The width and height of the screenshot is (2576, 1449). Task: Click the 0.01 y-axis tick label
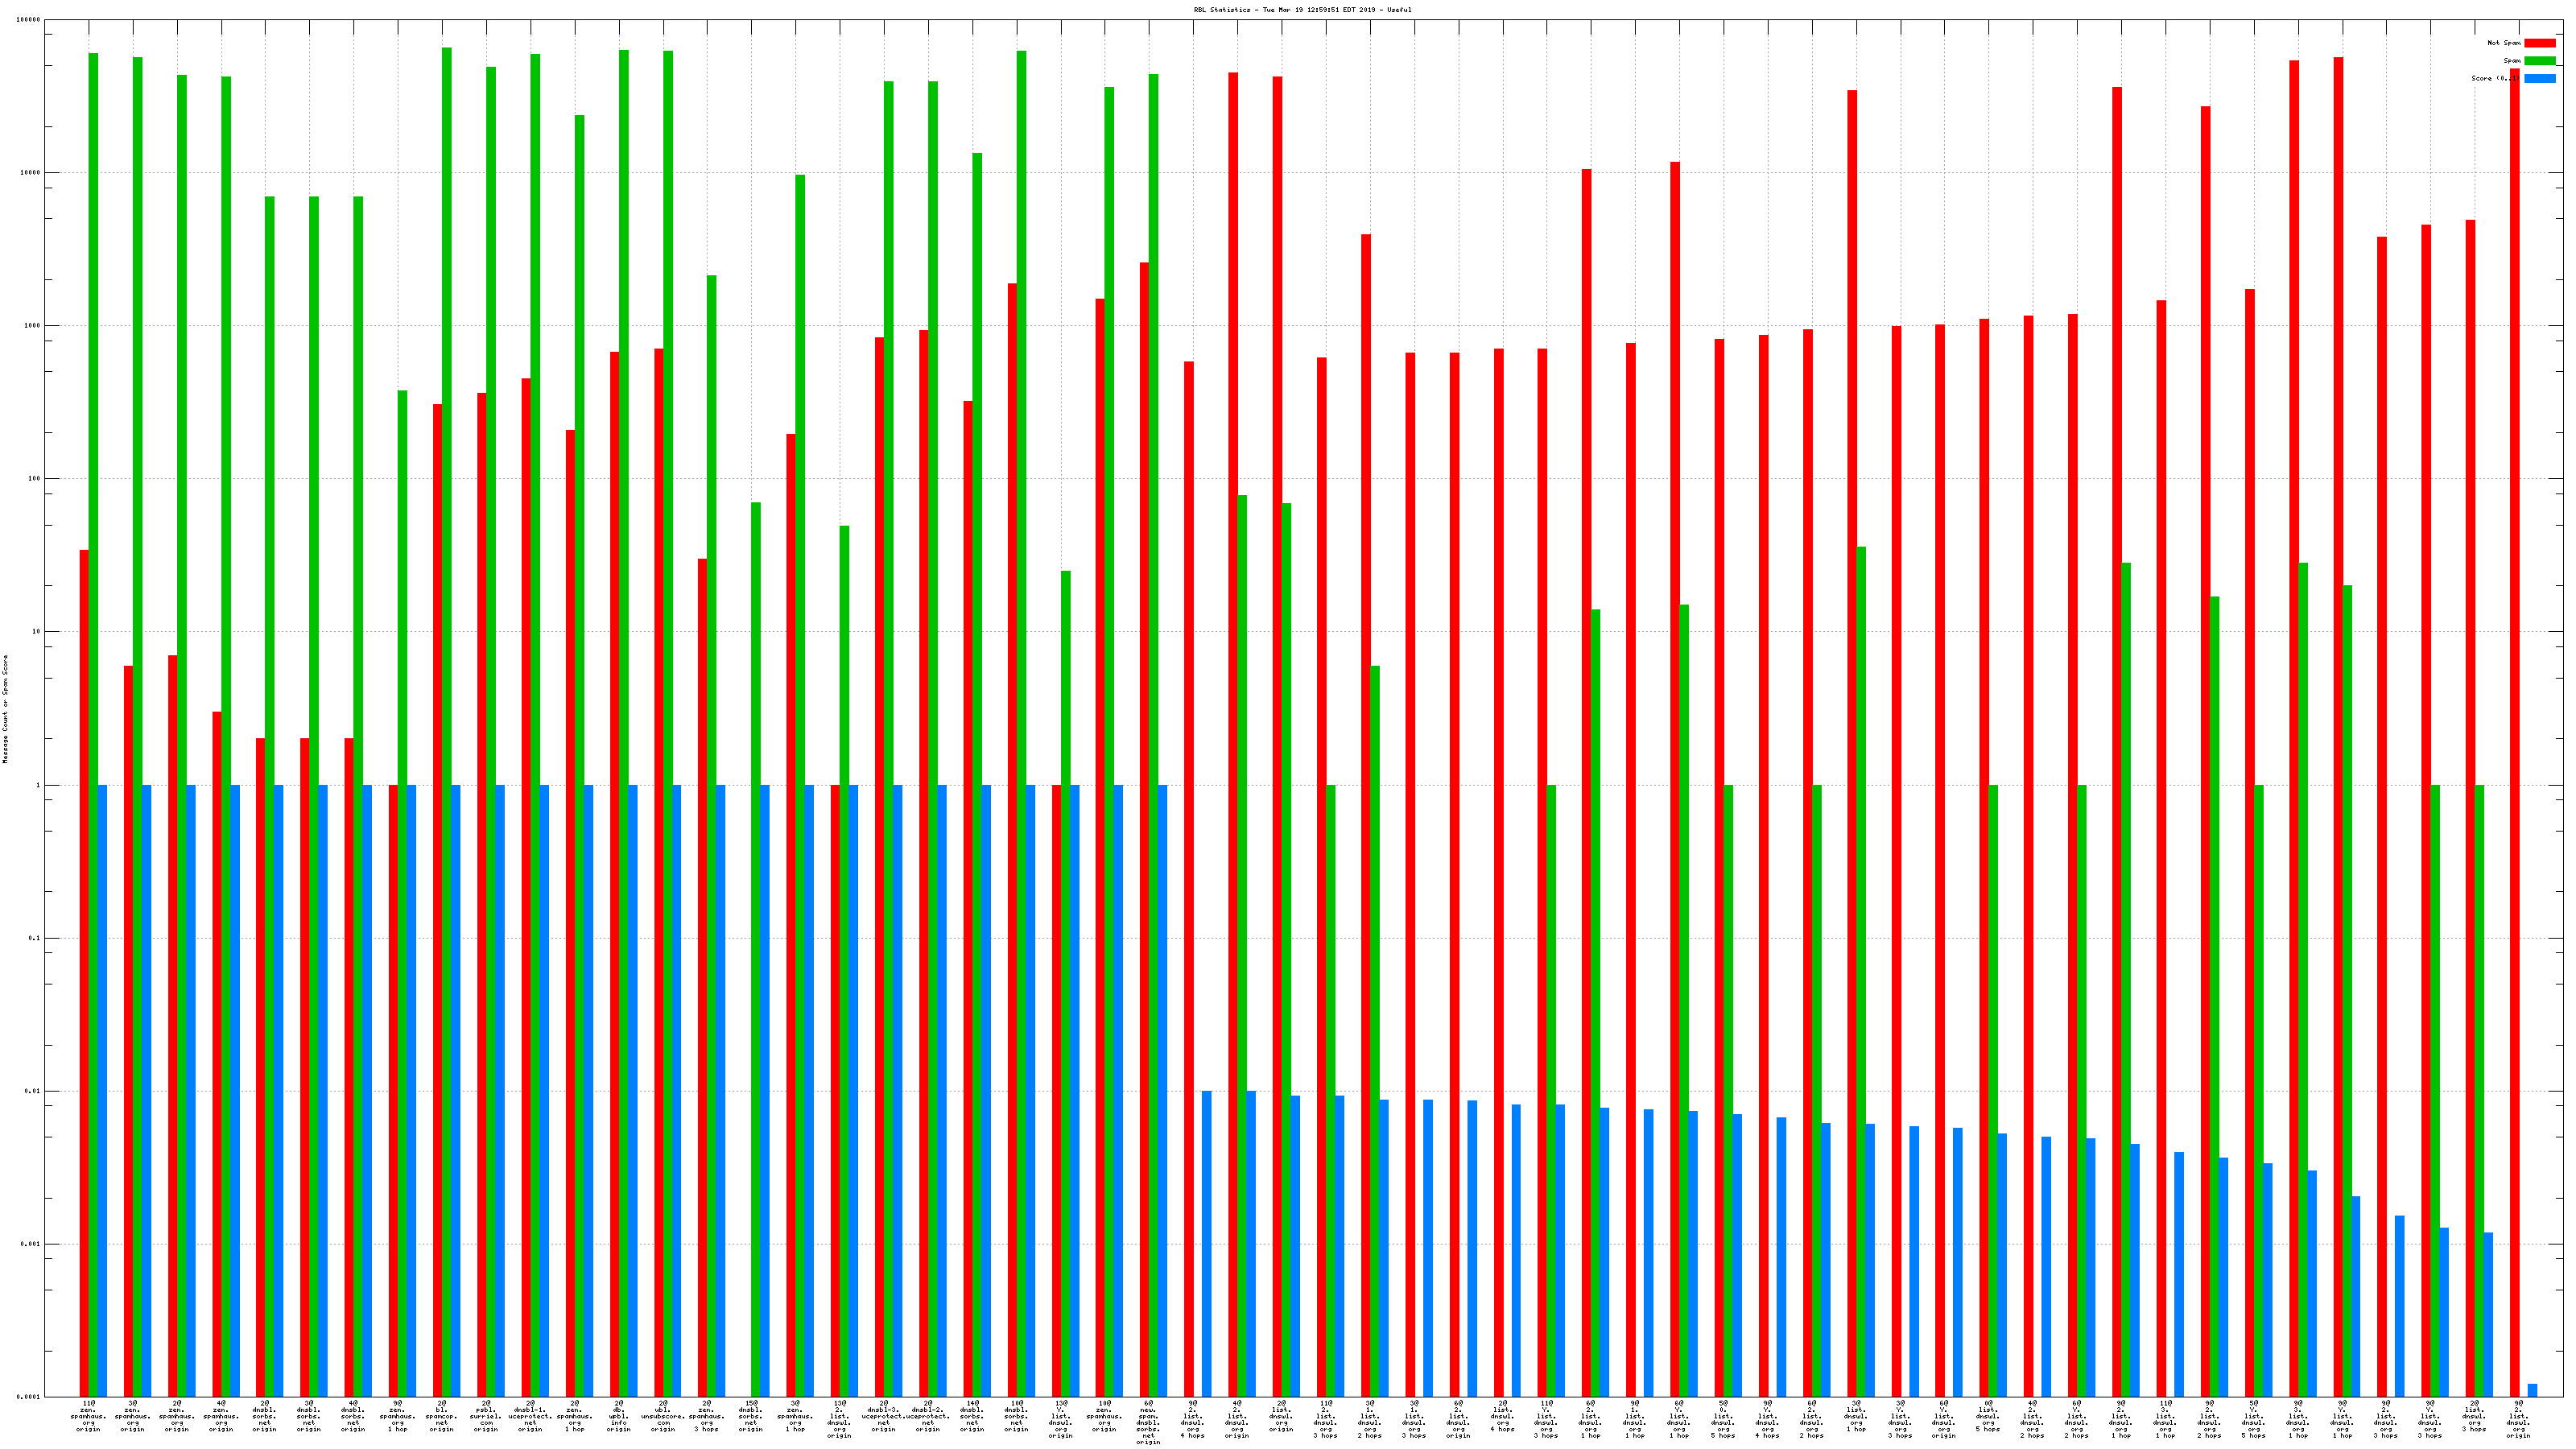coord(34,1091)
